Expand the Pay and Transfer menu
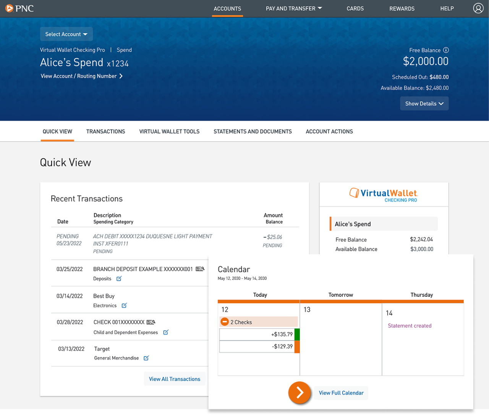489x415 pixels. pos(294,8)
